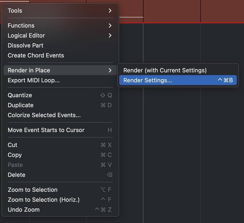This screenshot has width=244, height=223.
Task: Open Colorize Selected Events... dialog
Action: (60, 115)
